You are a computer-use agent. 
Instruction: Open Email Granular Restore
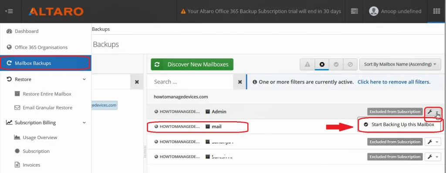47,108
